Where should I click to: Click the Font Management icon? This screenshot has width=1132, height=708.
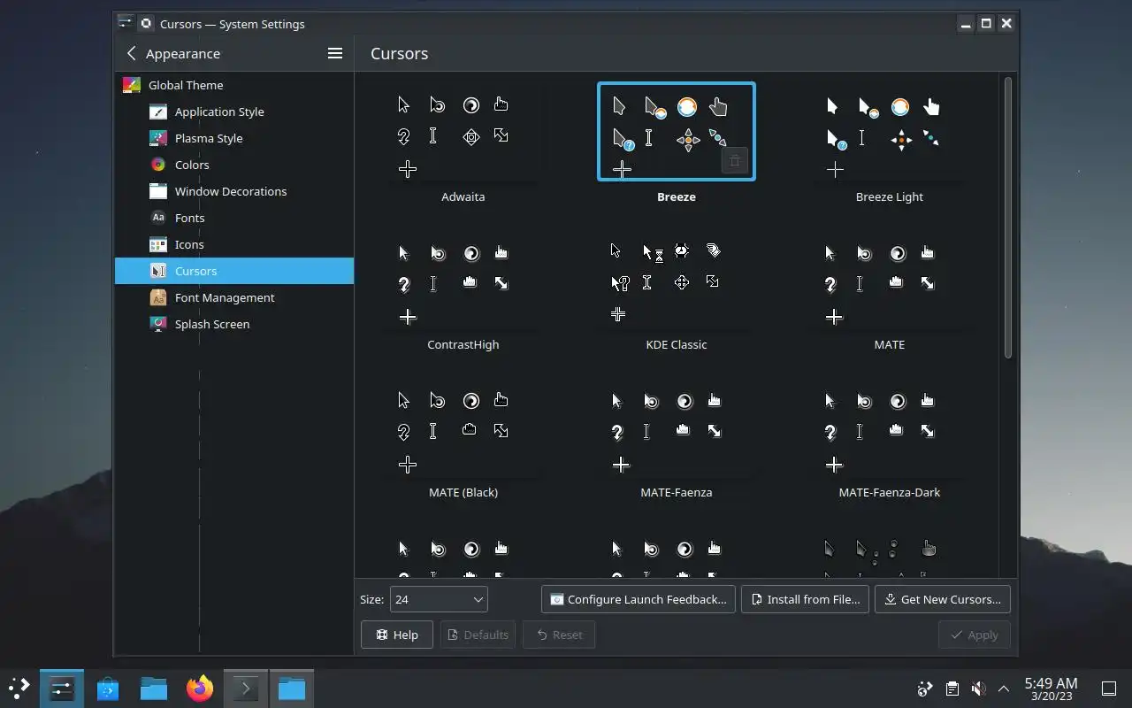(x=158, y=297)
